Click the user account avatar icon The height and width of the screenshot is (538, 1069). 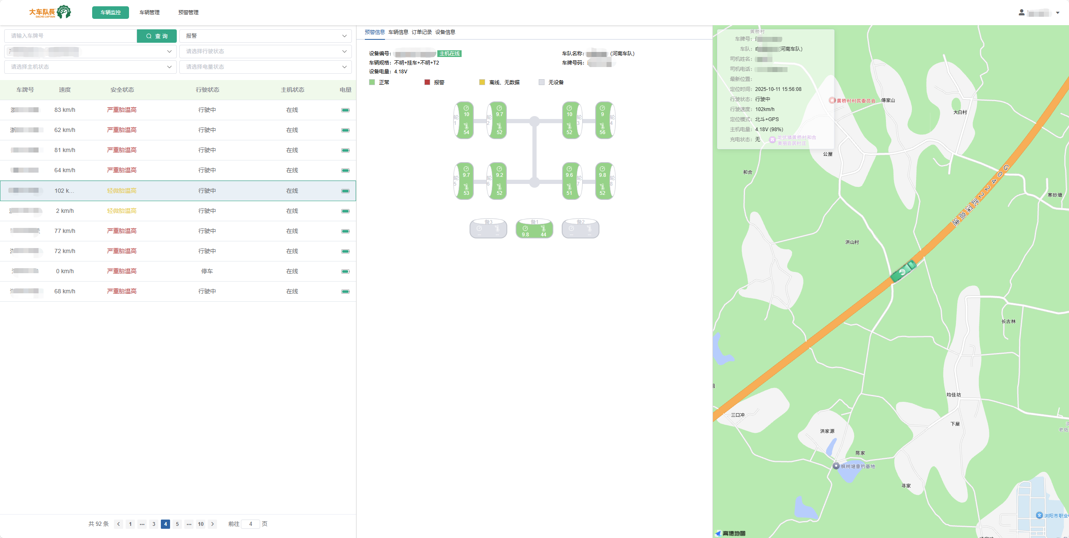1021,13
